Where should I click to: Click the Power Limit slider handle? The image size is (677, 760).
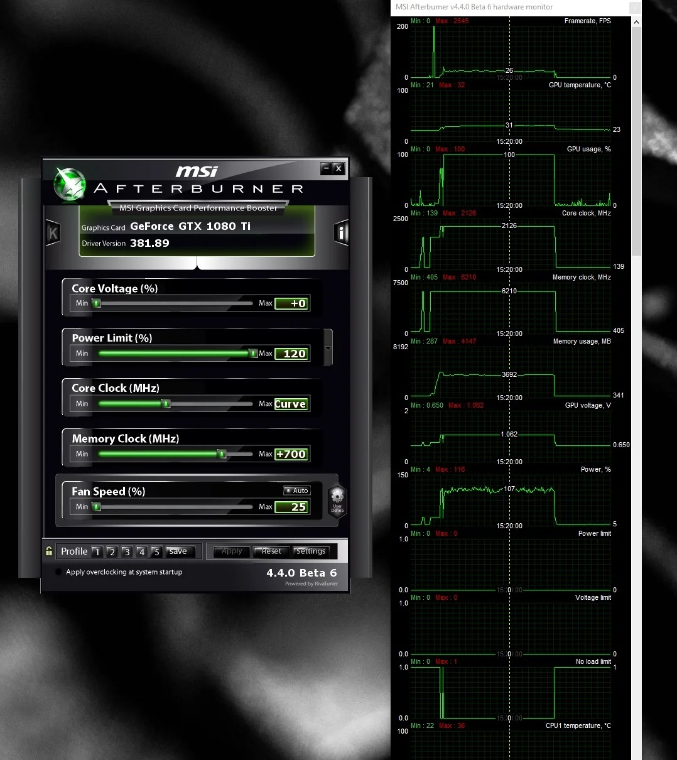coord(253,354)
